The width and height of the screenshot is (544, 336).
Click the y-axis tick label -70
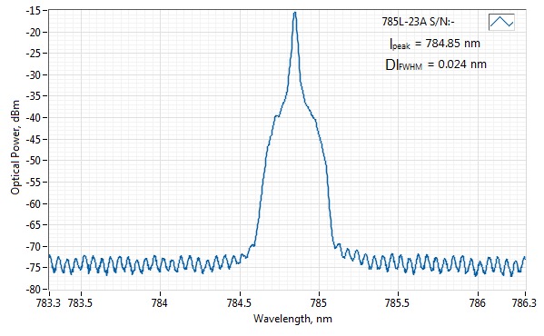pos(33,246)
